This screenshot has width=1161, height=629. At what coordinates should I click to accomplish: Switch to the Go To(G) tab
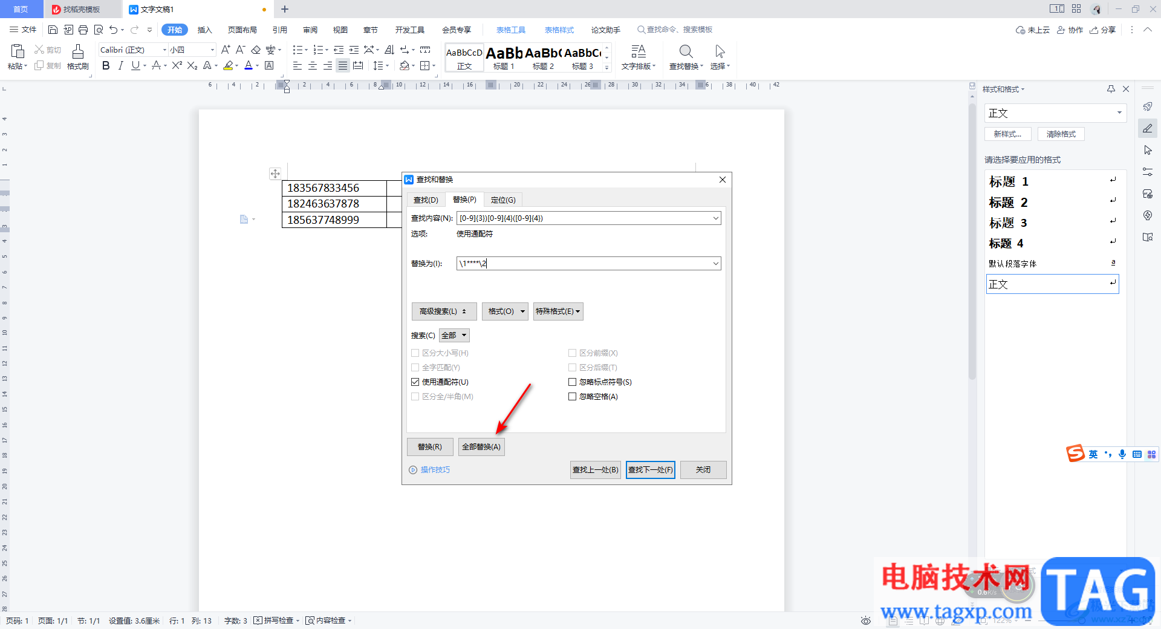(503, 200)
